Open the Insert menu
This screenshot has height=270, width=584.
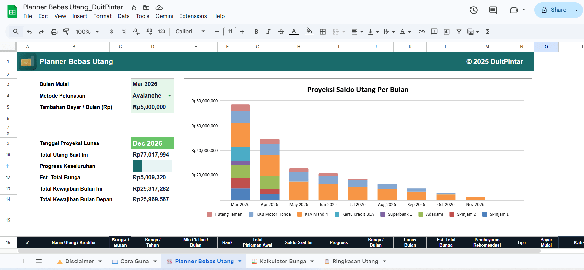pyautogui.click(x=80, y=16)
